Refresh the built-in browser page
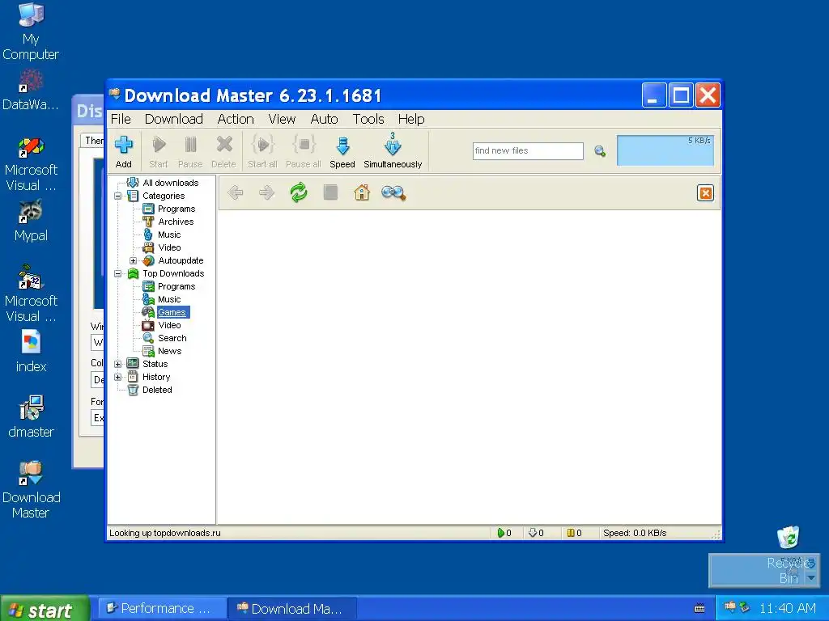The image size is (829, 621). coord(299,192)
